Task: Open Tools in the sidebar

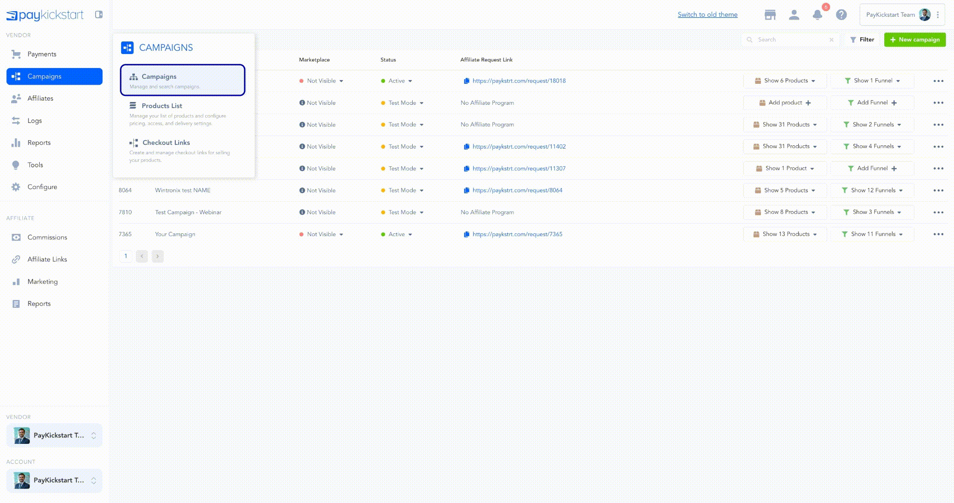Action: (55, 165)
